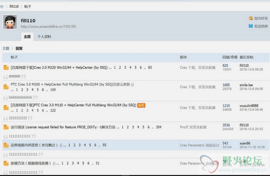
Task: Click the send message envelope icon
Action: coord(251,26)
